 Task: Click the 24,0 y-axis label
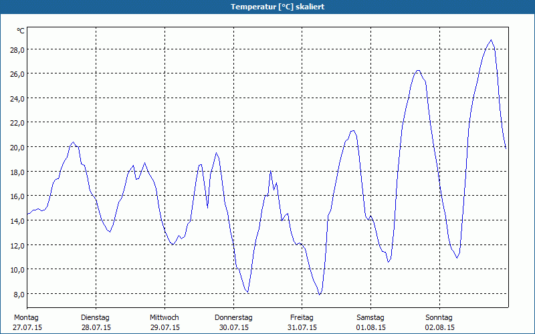tap(17, 98)
